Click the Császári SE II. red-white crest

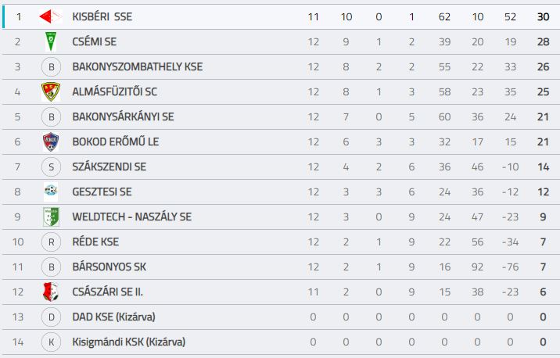tap(50, 292)
